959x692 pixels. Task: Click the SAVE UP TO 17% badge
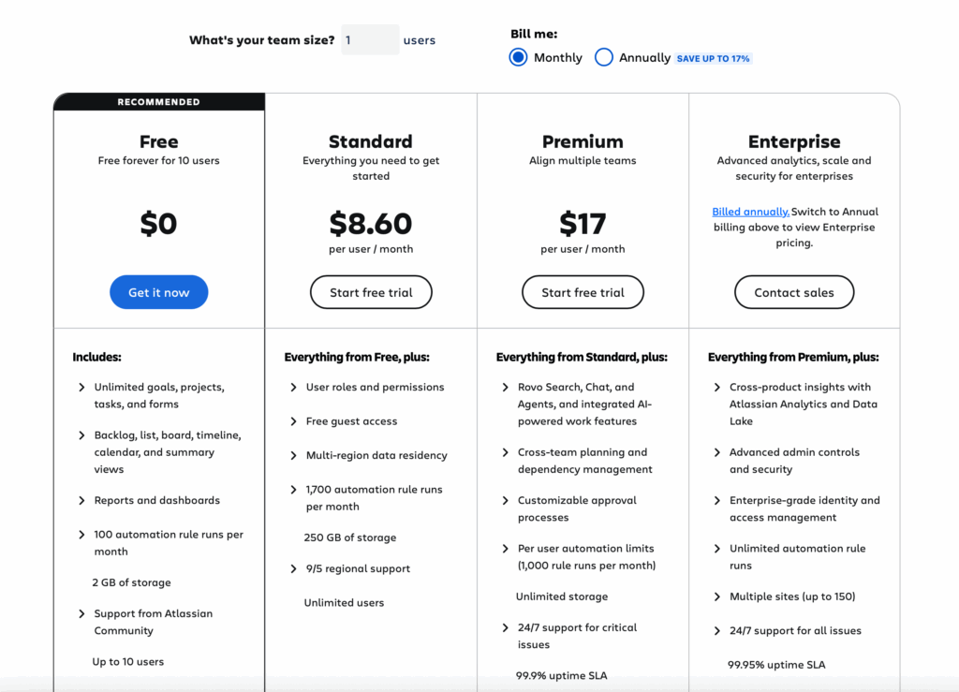713,59
